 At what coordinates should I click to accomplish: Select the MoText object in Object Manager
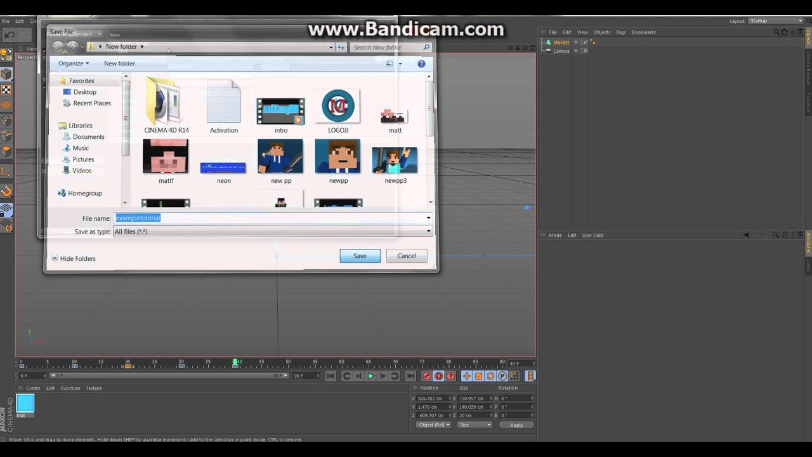click(561, 43)
